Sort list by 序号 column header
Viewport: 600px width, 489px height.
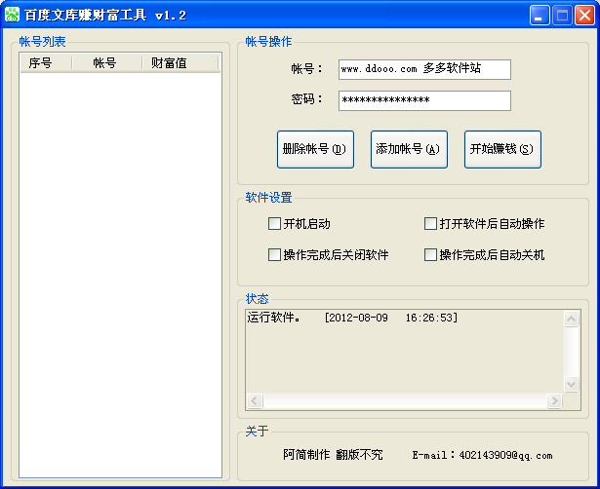coord(46,63)
